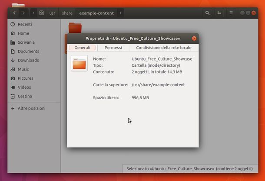Image resolution: width=265 pixels, height=181 pixels.
Task: Open Videos in the sidebar
Action: [34, 87]
